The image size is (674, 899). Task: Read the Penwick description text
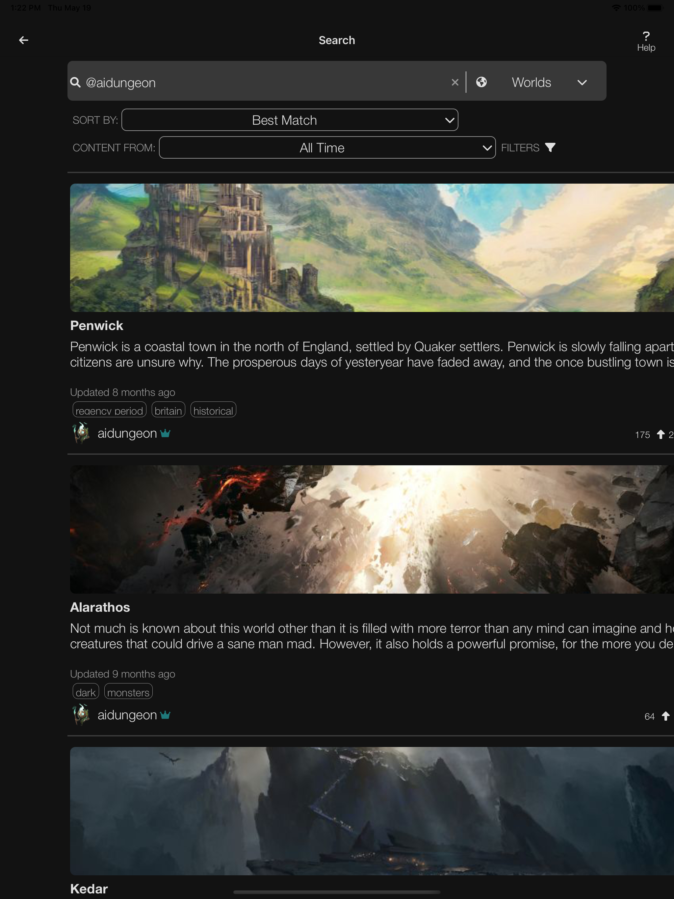372,354
